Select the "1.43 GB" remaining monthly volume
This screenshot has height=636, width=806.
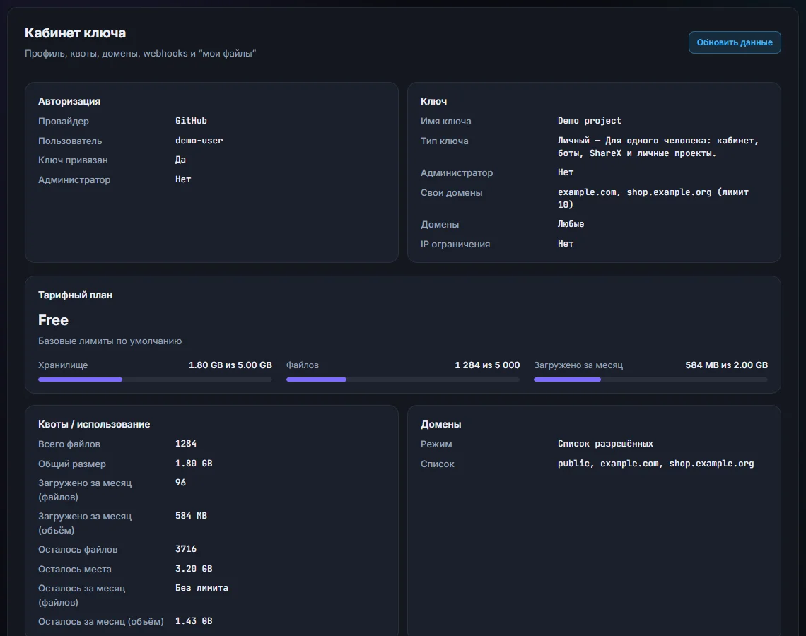tap(194, 621)
